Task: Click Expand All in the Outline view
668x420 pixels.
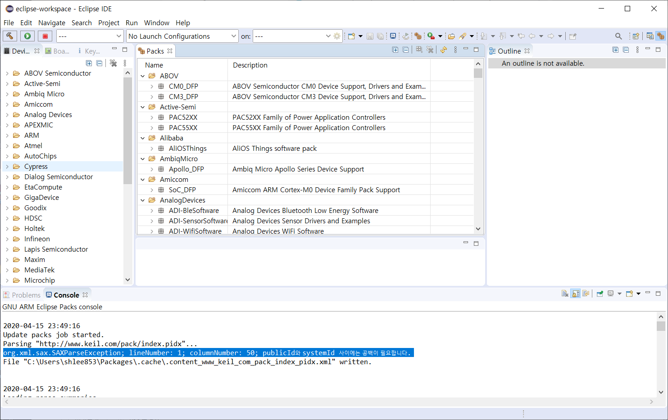Action: point(615,50)
